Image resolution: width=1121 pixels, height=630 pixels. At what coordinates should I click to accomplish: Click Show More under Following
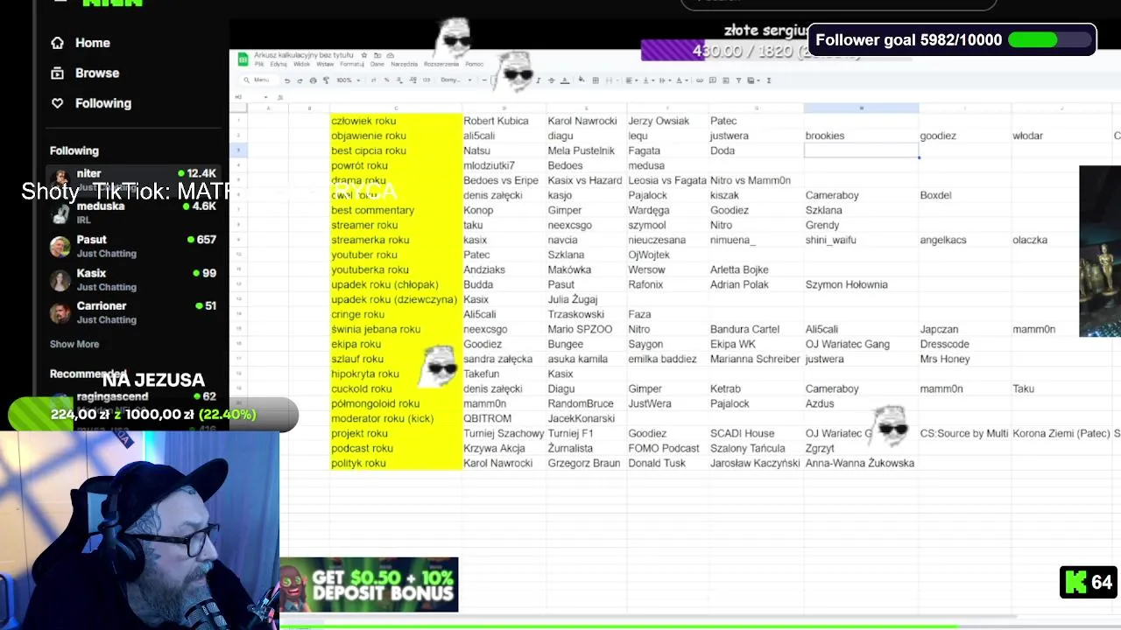(x=74, y=344)
